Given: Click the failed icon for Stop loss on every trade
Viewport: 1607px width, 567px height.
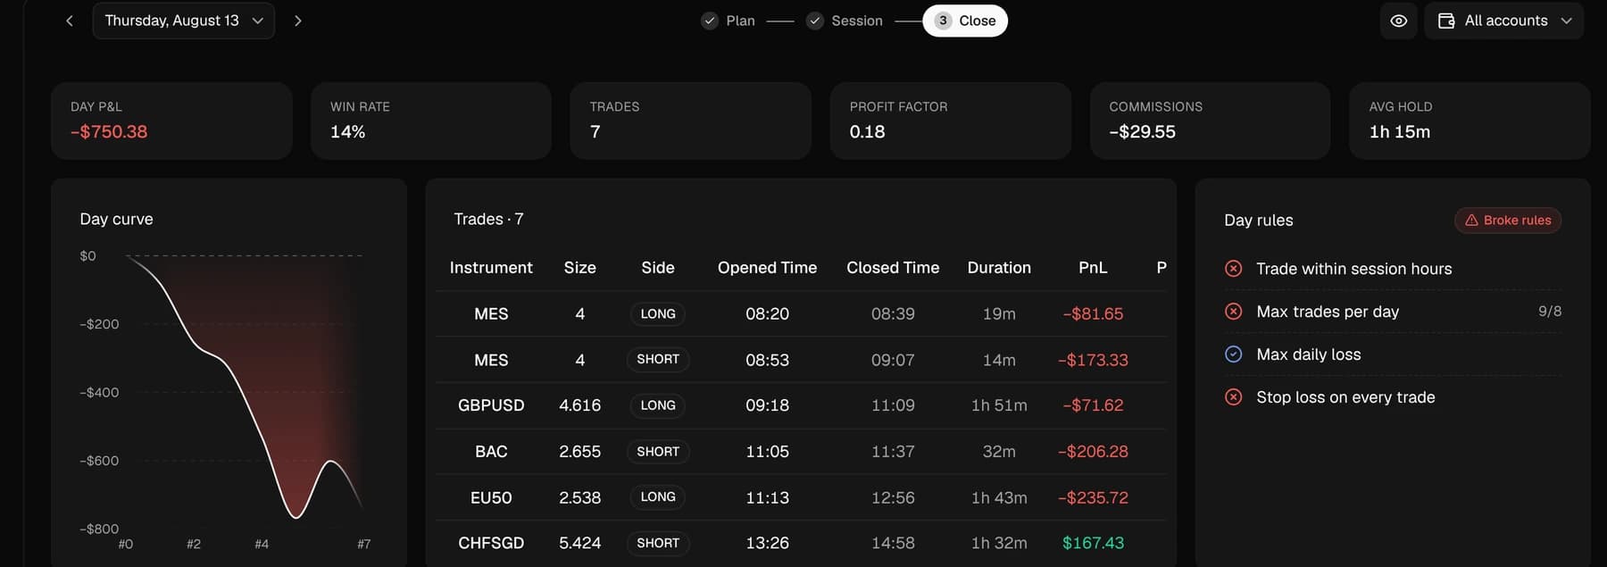Looking at the screenshot, I should (x=1234, y=397).
